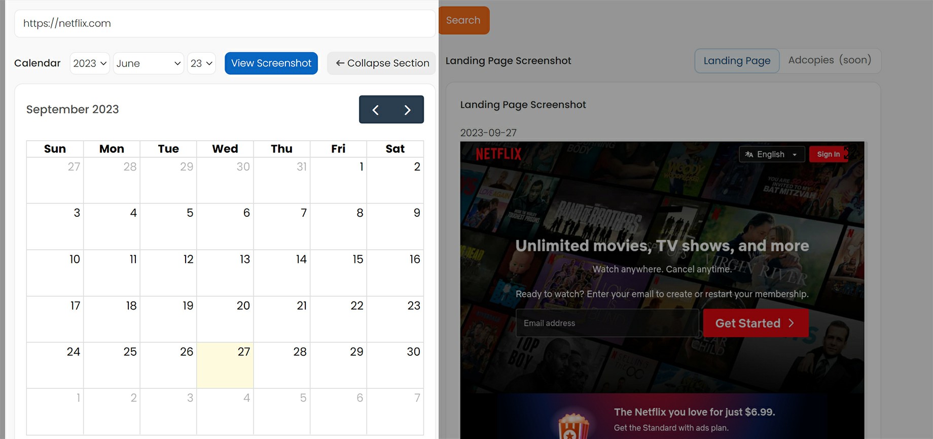Click the View Screenshot button

point(271,63)
